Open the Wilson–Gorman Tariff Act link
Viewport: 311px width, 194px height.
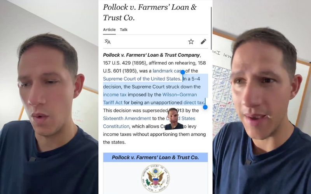[x=150, y=99]
